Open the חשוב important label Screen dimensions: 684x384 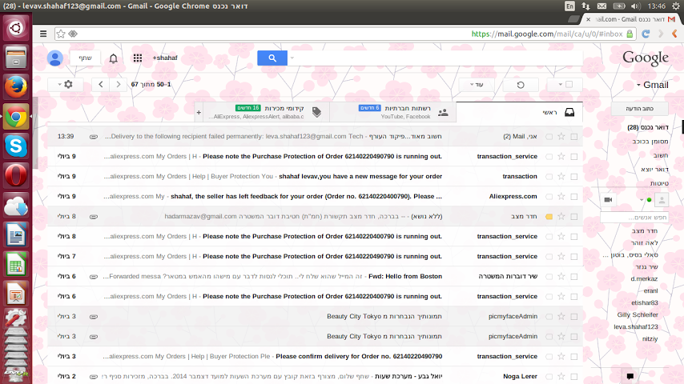tap(661, 155)
